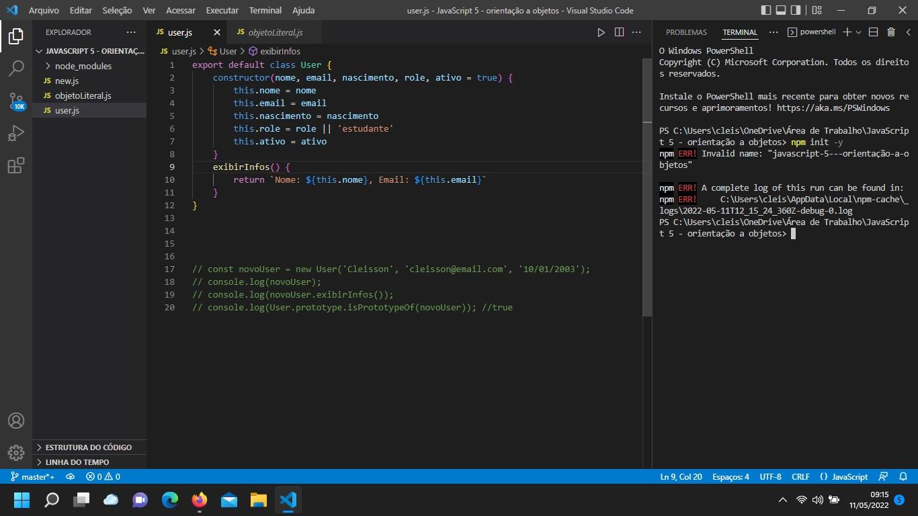The image size is (918, 516).
Task: Open the Executar menu
Action: coord(222,10)
